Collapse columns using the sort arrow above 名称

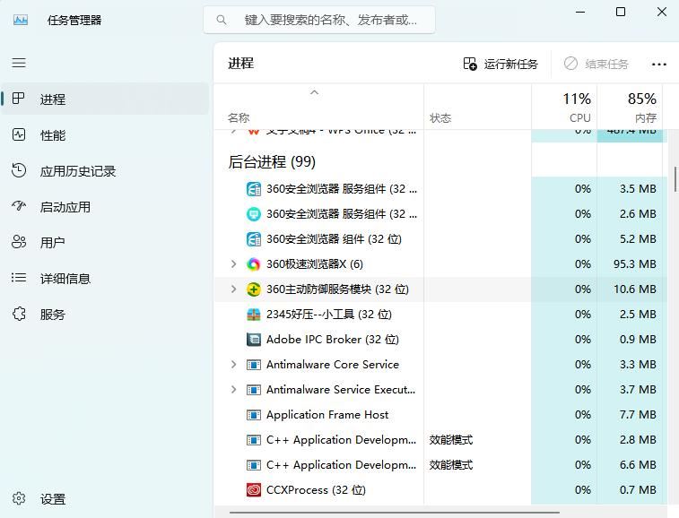click(314, 93)
